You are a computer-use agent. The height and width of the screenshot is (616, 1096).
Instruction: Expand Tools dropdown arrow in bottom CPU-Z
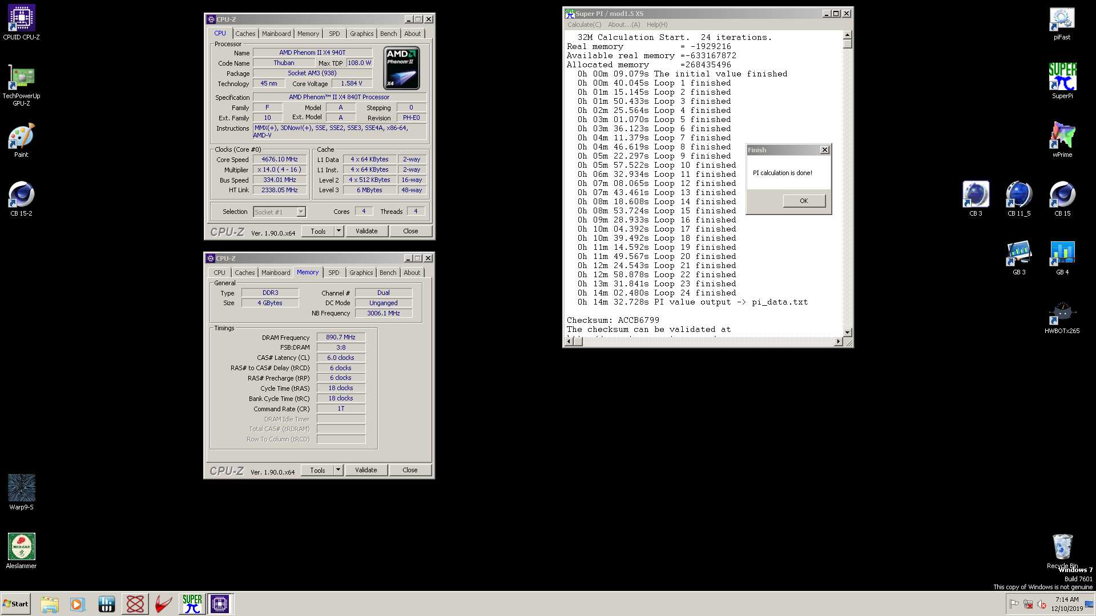pos(338,470)
